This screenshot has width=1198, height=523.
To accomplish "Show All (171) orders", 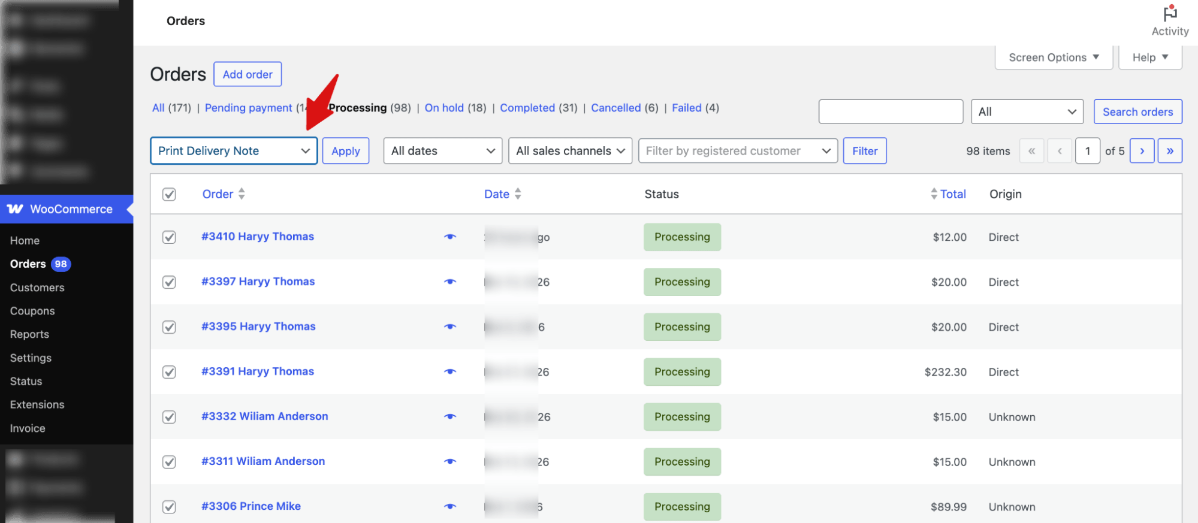I will pos(171,108).
